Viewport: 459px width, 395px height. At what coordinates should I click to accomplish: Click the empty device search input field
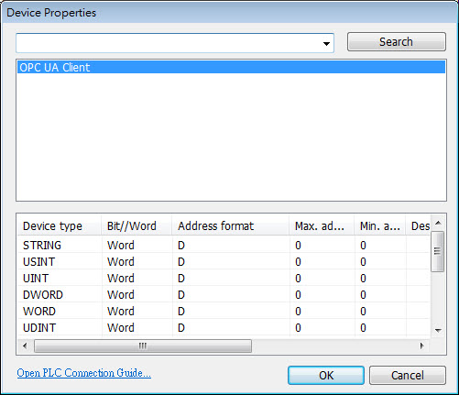pyautogui.click(x=168, y=43)
